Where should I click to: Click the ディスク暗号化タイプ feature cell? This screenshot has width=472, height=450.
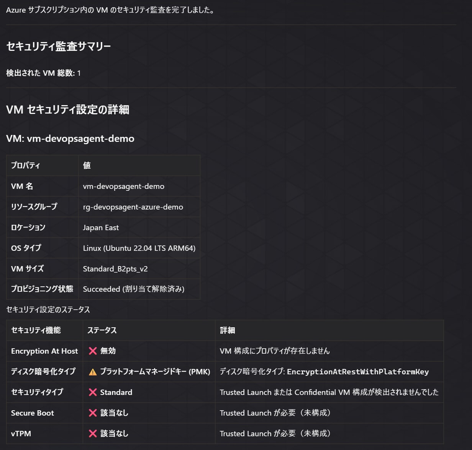click(45, 372)
